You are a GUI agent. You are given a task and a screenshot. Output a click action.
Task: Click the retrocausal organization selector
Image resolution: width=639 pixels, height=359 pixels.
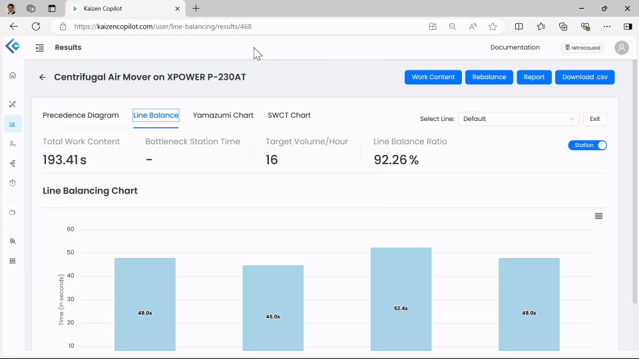(x=582, y=48)
